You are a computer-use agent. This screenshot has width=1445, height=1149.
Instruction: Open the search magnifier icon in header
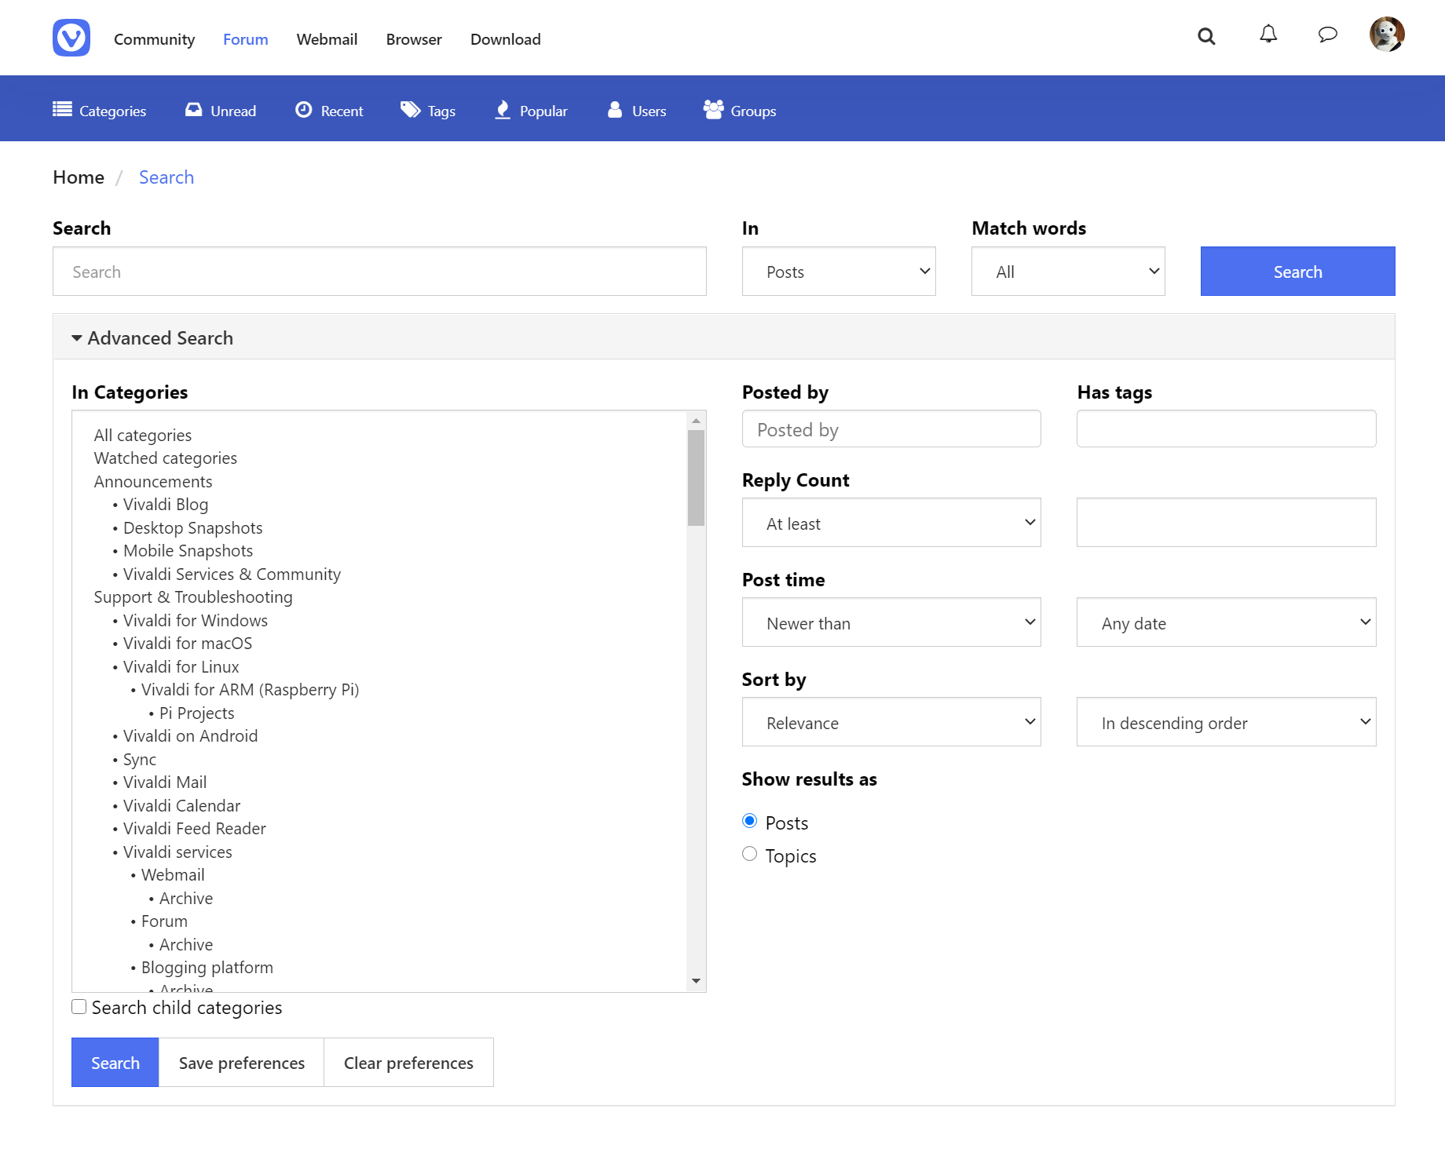(1206, 36)
